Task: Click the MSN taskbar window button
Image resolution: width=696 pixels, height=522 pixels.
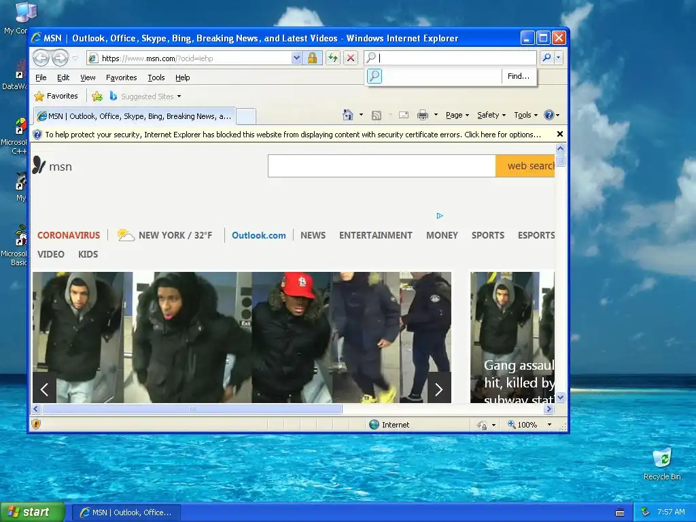Action: coord(126,512)
